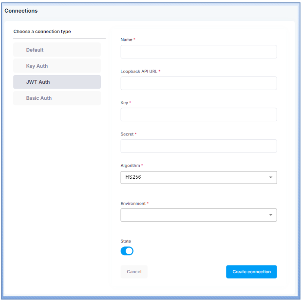Click the State label above the switch
The height and width of the screenshot is (301, 302).
point(126,241)
